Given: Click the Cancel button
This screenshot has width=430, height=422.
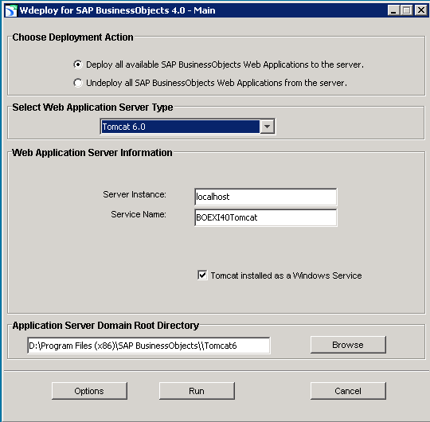Looking at the screenshot, I should pos(348,391).
